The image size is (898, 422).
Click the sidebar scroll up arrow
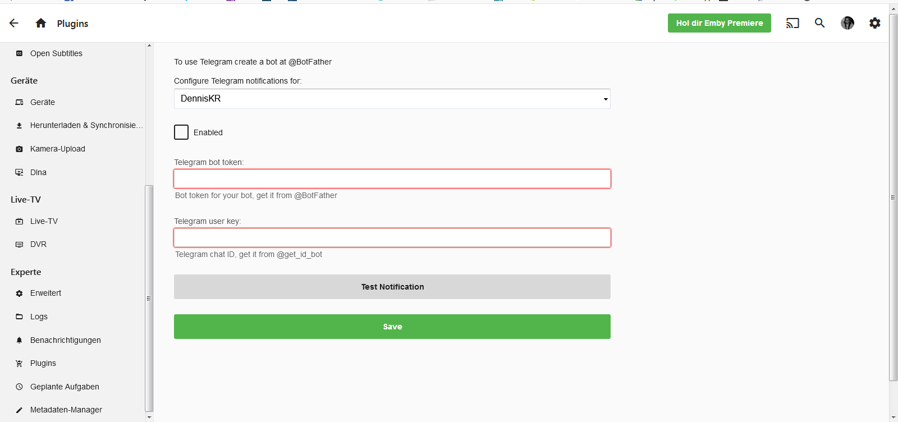coord(149,45)
